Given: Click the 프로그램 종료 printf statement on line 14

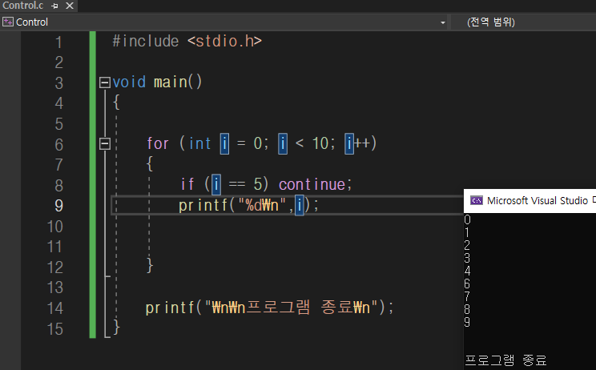Looking at the screenshot, I should (269, 307).
